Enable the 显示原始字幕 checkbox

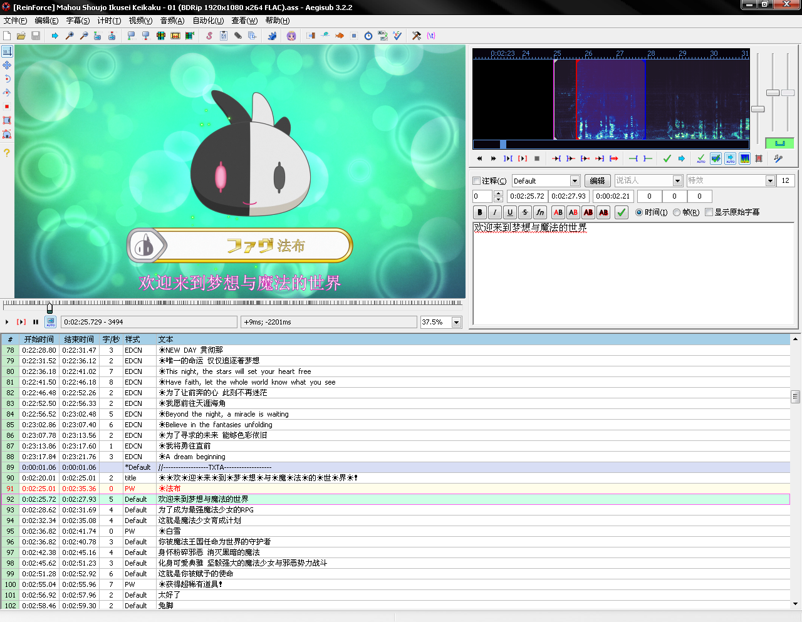click(x=709, y=212)
